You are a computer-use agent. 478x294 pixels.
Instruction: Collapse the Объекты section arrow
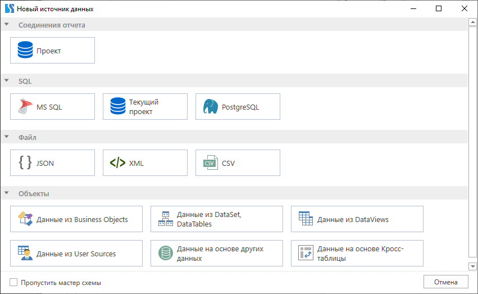point(7,193)
